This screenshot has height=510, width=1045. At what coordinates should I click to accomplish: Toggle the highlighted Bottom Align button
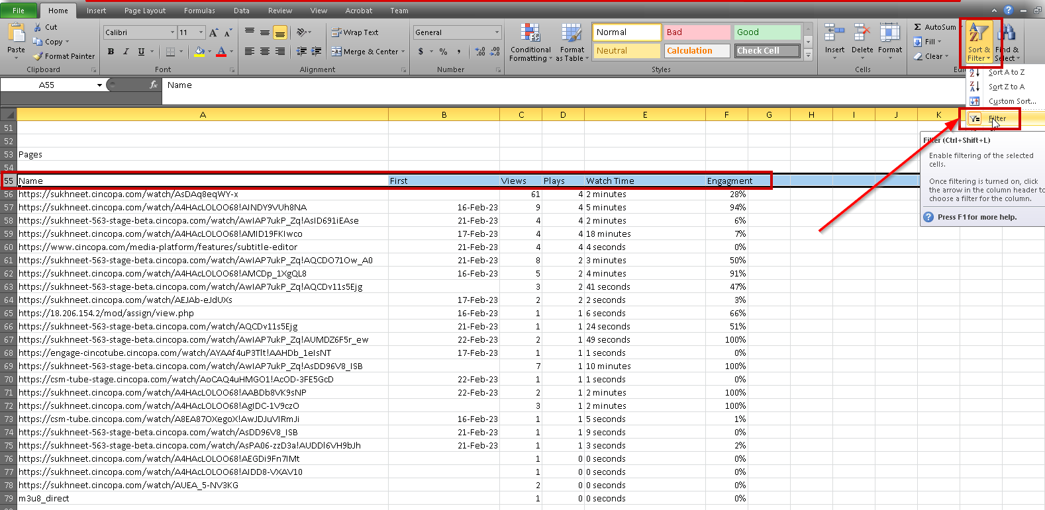[280, 32]
